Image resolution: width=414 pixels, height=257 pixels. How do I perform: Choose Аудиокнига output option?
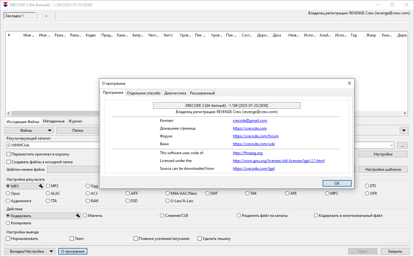click(8, 201)
